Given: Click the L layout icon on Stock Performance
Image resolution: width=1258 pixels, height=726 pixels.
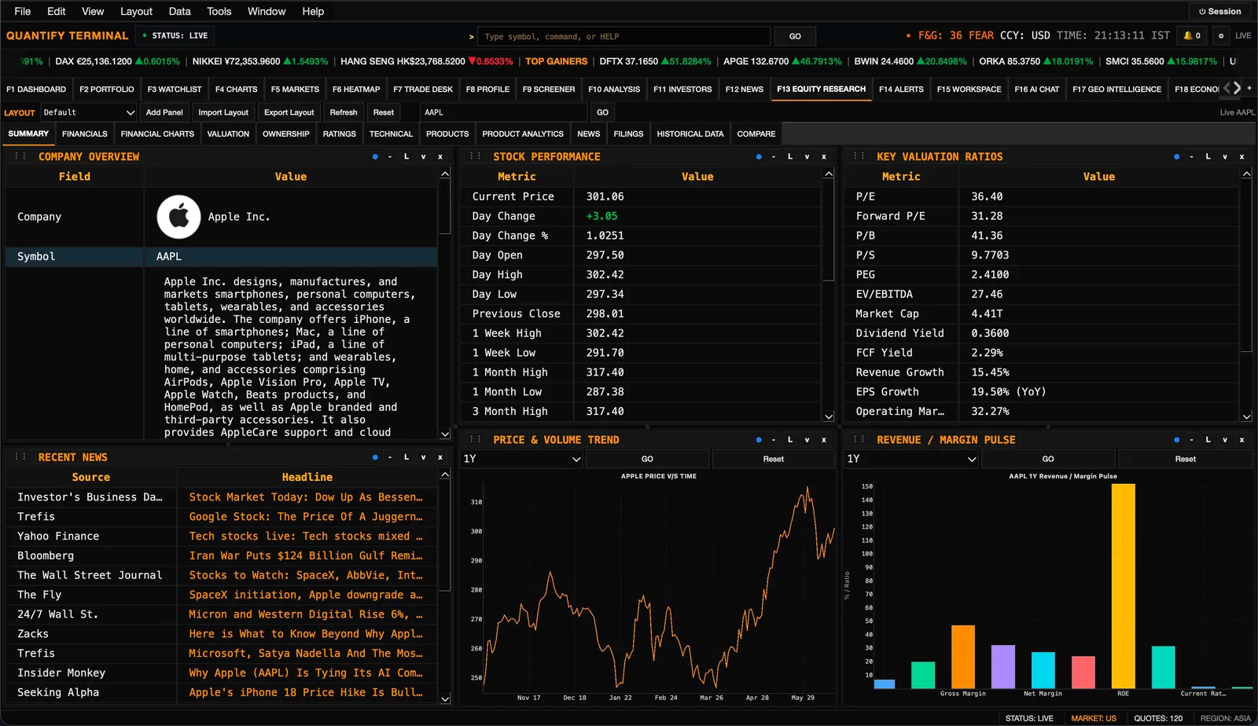Looking at the screenshot, I should pos(790,156).
